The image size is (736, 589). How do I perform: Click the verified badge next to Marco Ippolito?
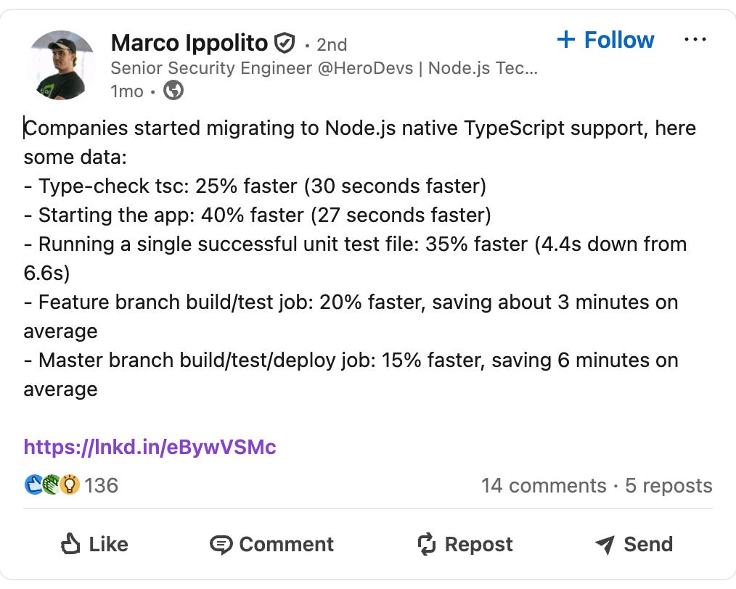[x=285, y=42]
